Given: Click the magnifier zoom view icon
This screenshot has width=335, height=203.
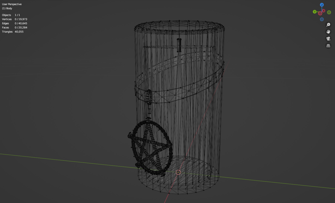Looking at the screenshot, I should [x=328, y=25].
